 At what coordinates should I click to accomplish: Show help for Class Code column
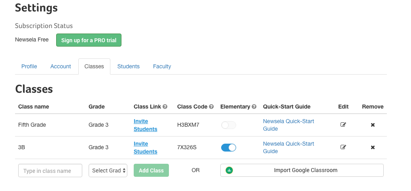pos(211,107)
